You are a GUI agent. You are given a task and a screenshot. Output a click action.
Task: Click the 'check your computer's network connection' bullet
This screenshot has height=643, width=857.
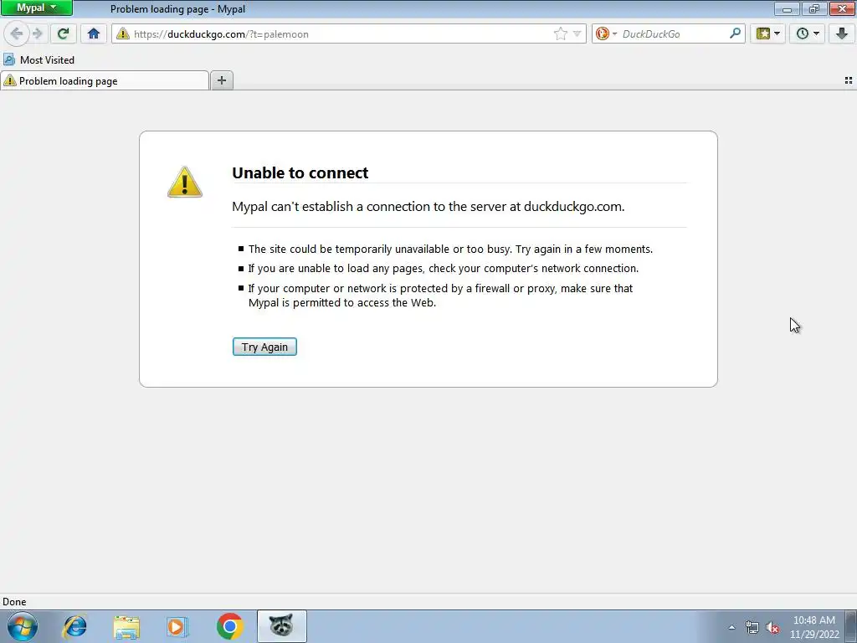coord(444,269)
